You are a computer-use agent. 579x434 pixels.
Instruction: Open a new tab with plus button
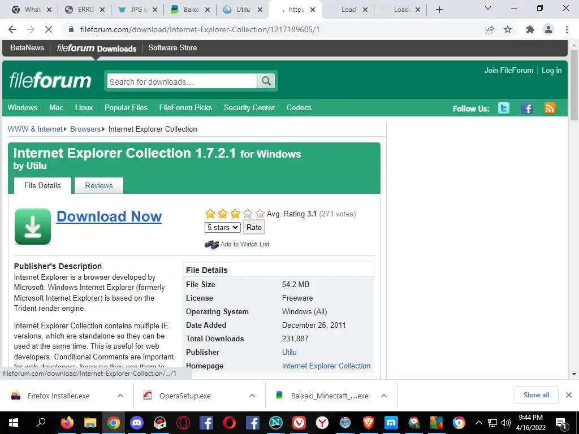tap(439, 10)
